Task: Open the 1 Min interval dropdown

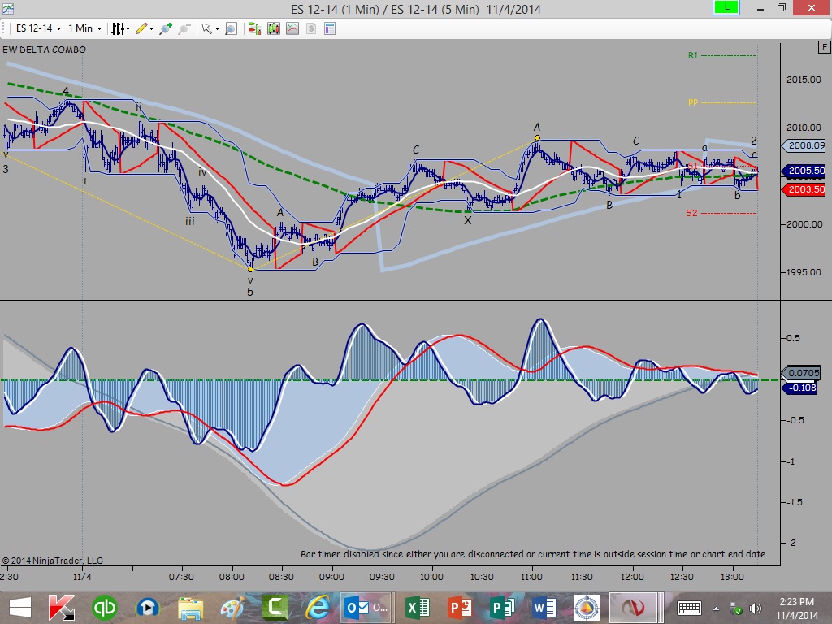Action: click(84, 28)
